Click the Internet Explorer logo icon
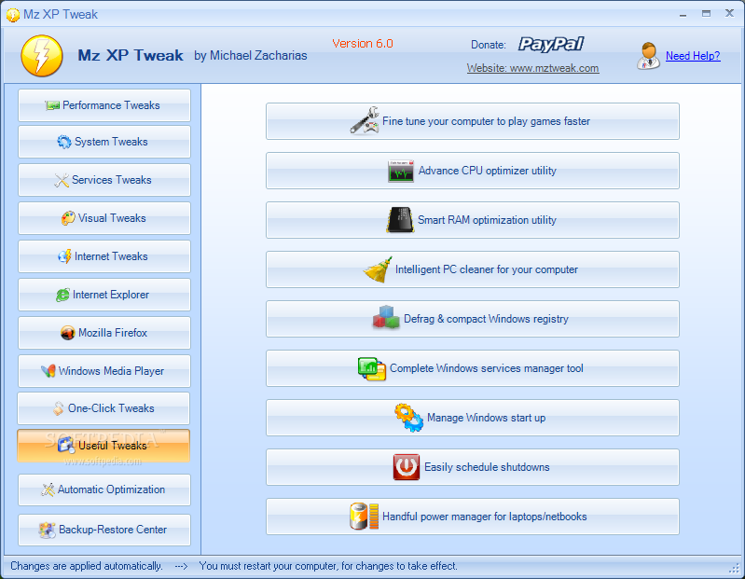Screen dimensions: 745x579 click(62, 295)
